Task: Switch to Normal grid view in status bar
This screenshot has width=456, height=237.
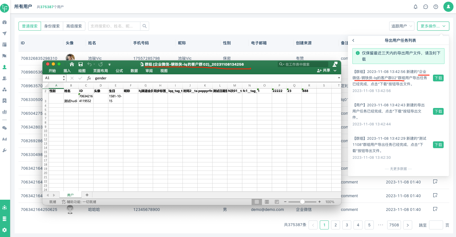Action: [x=257, y=202]
